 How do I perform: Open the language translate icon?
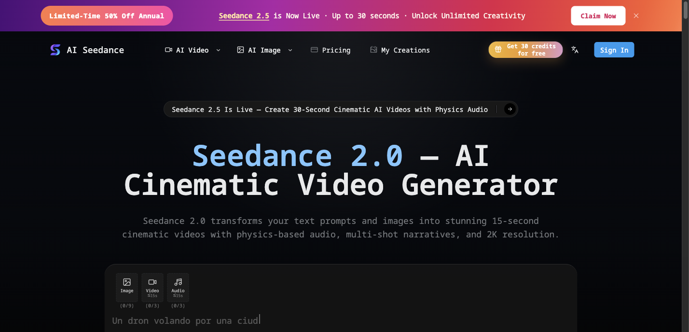point(575,50)
